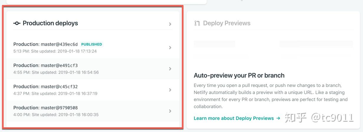The width and height of the screenshot is (363, 132).
Task: Open chevron for master@e491cf3 deploy
Action: coord(170,69)
